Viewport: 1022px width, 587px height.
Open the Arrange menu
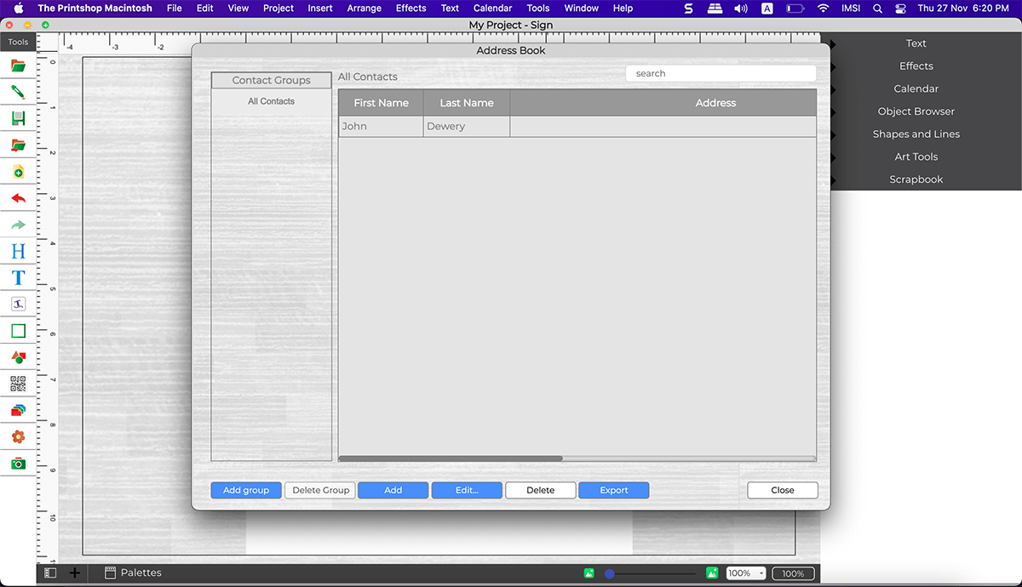point(364,9)
